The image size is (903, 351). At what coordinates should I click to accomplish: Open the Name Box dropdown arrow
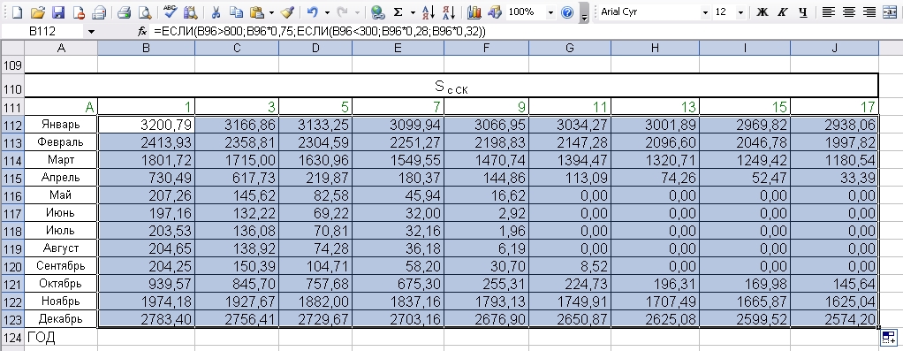coord(91,33)
